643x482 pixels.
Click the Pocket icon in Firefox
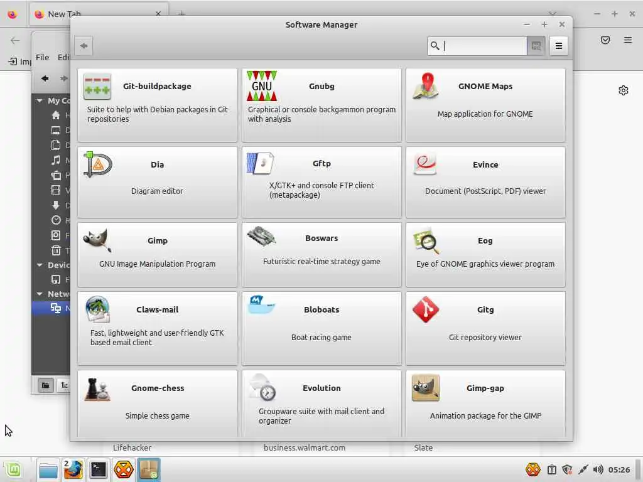605,40
